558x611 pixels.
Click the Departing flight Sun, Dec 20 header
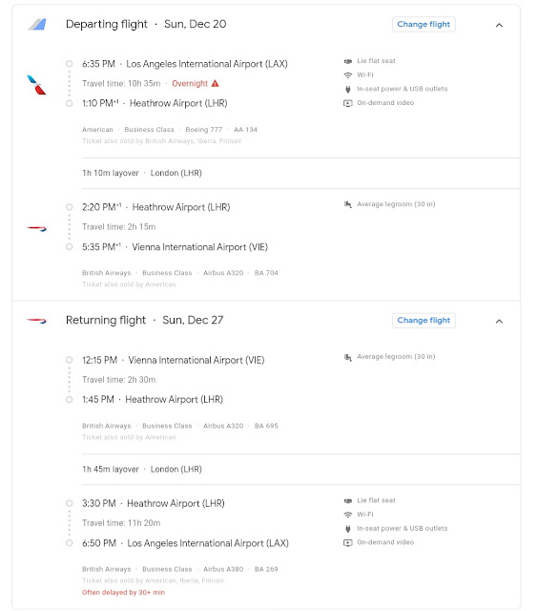point(146,24)
